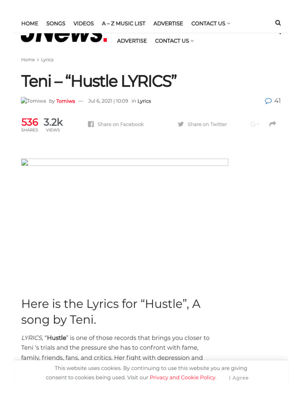
Task: Click the Tomiwa author avatar image
Action: click(33, 101)
